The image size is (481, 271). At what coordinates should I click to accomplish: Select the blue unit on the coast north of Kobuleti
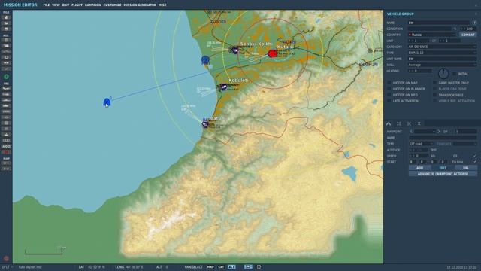(205, 59)
